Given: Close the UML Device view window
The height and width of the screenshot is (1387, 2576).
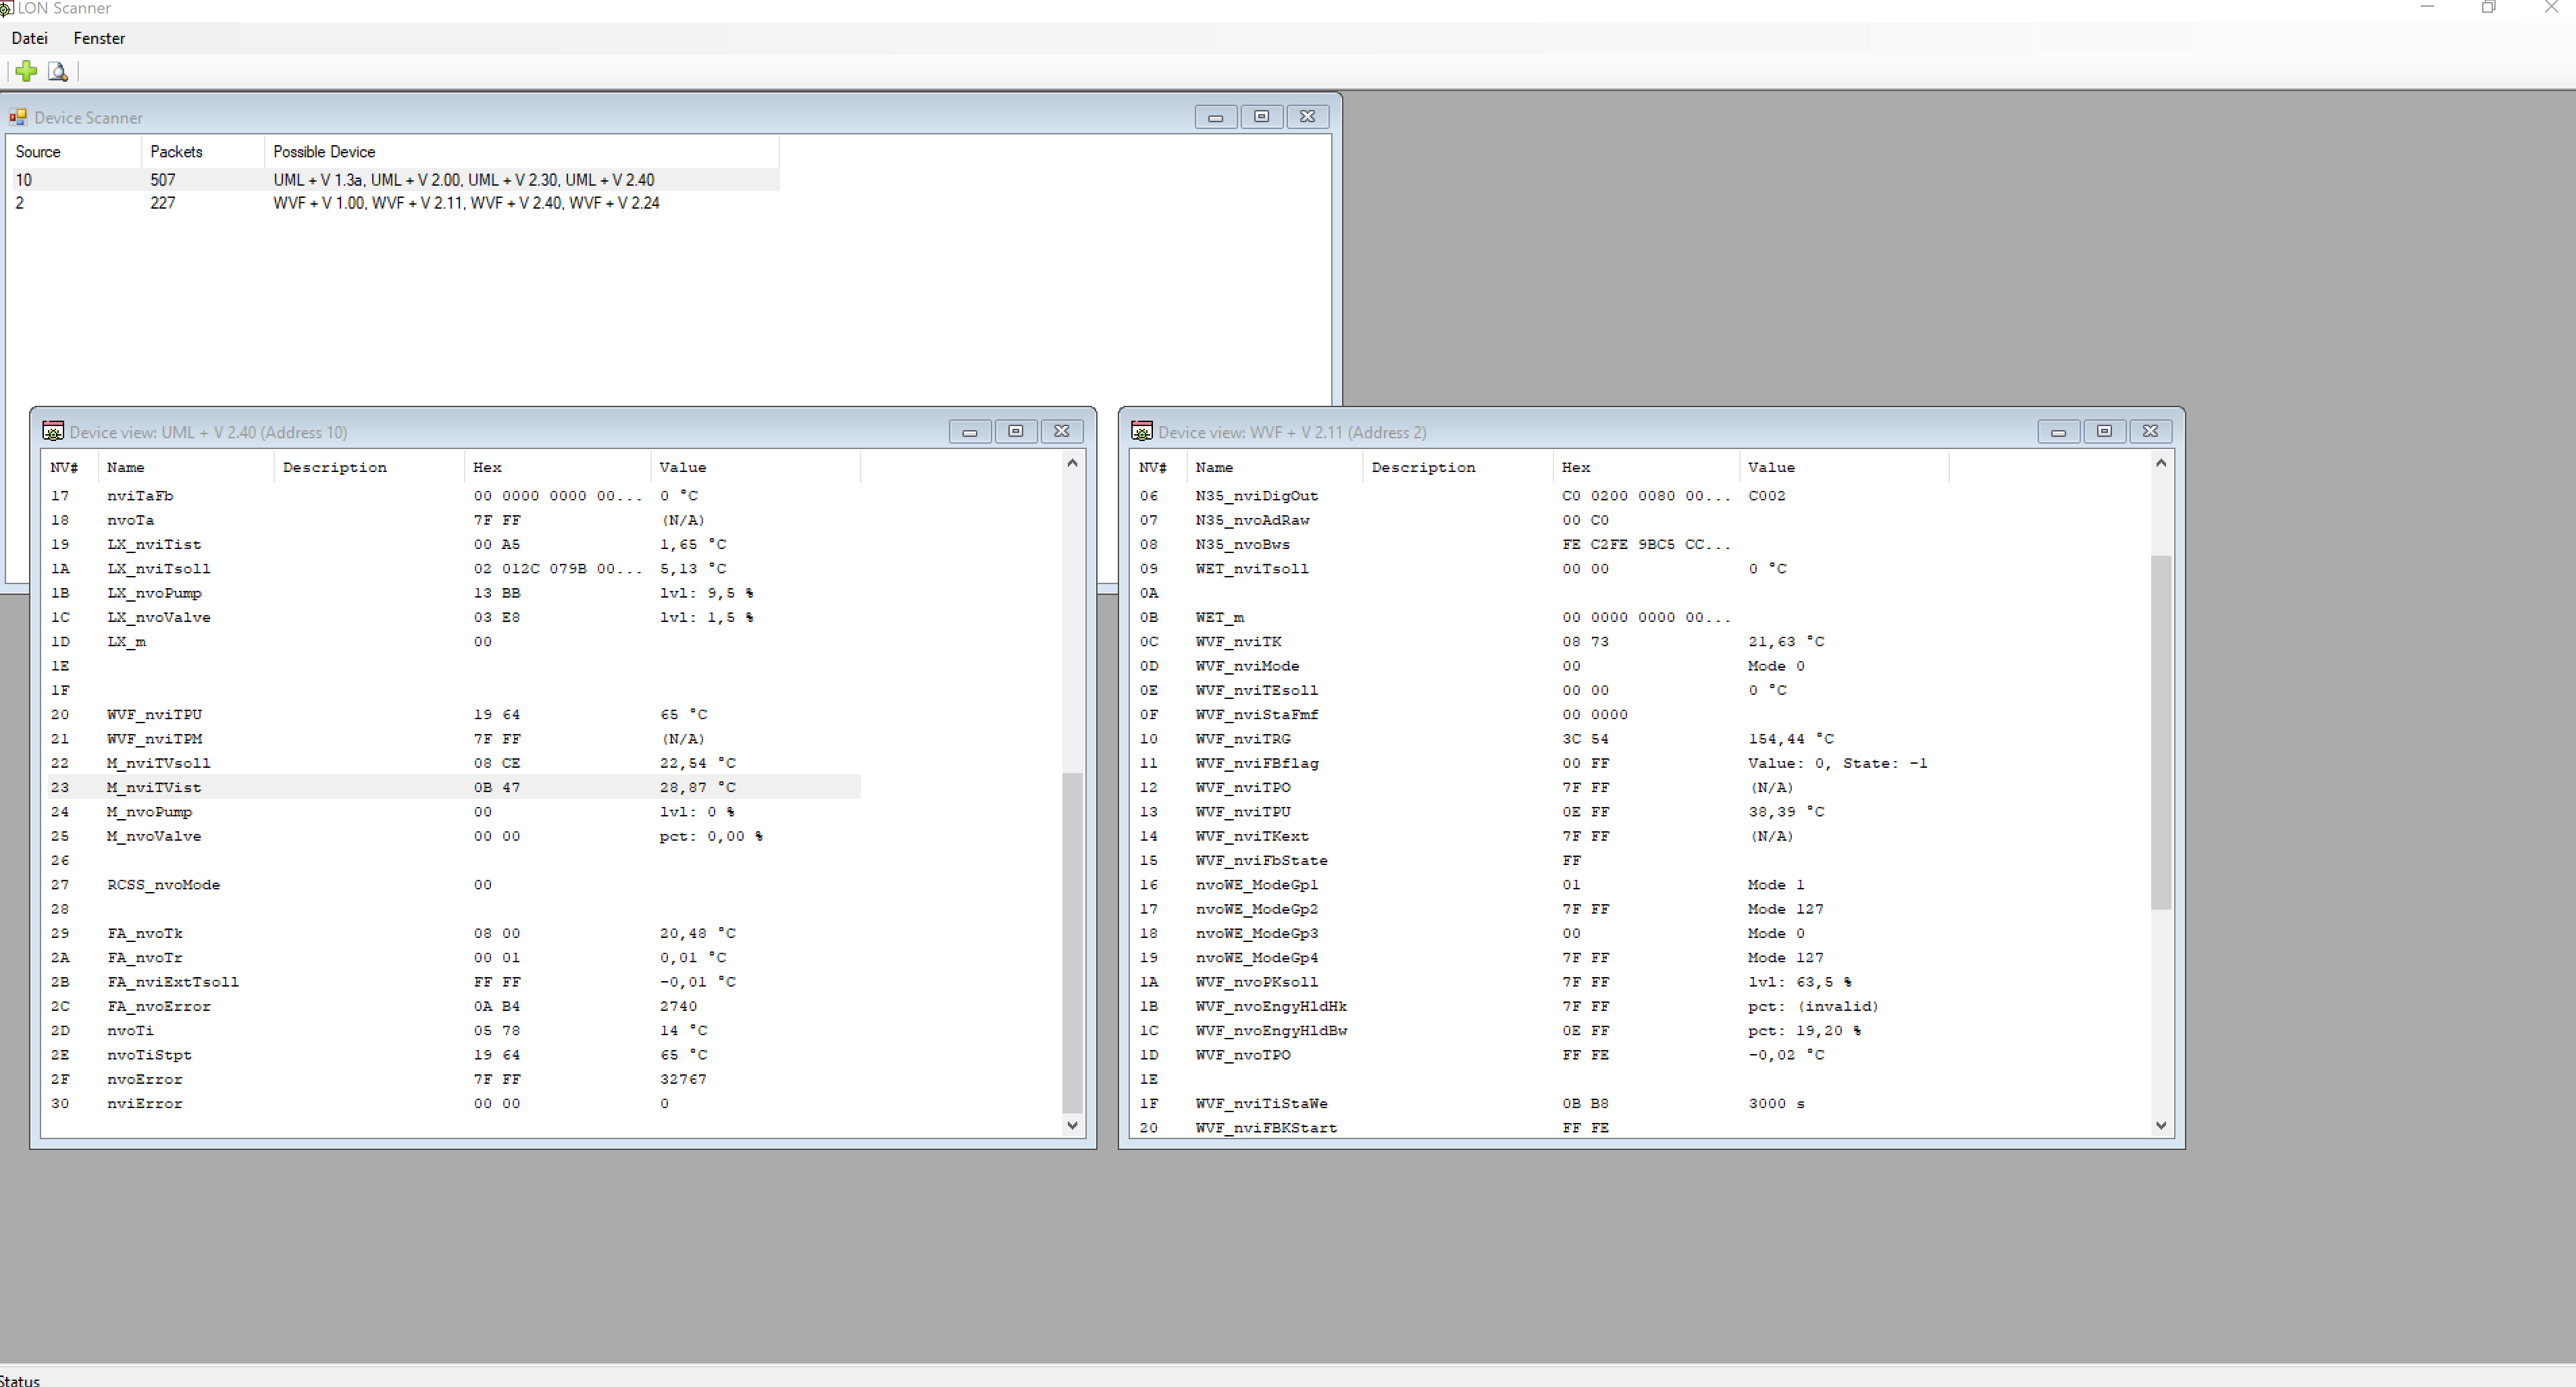Looking at the screenshot, I should [x=1061, y=431].
